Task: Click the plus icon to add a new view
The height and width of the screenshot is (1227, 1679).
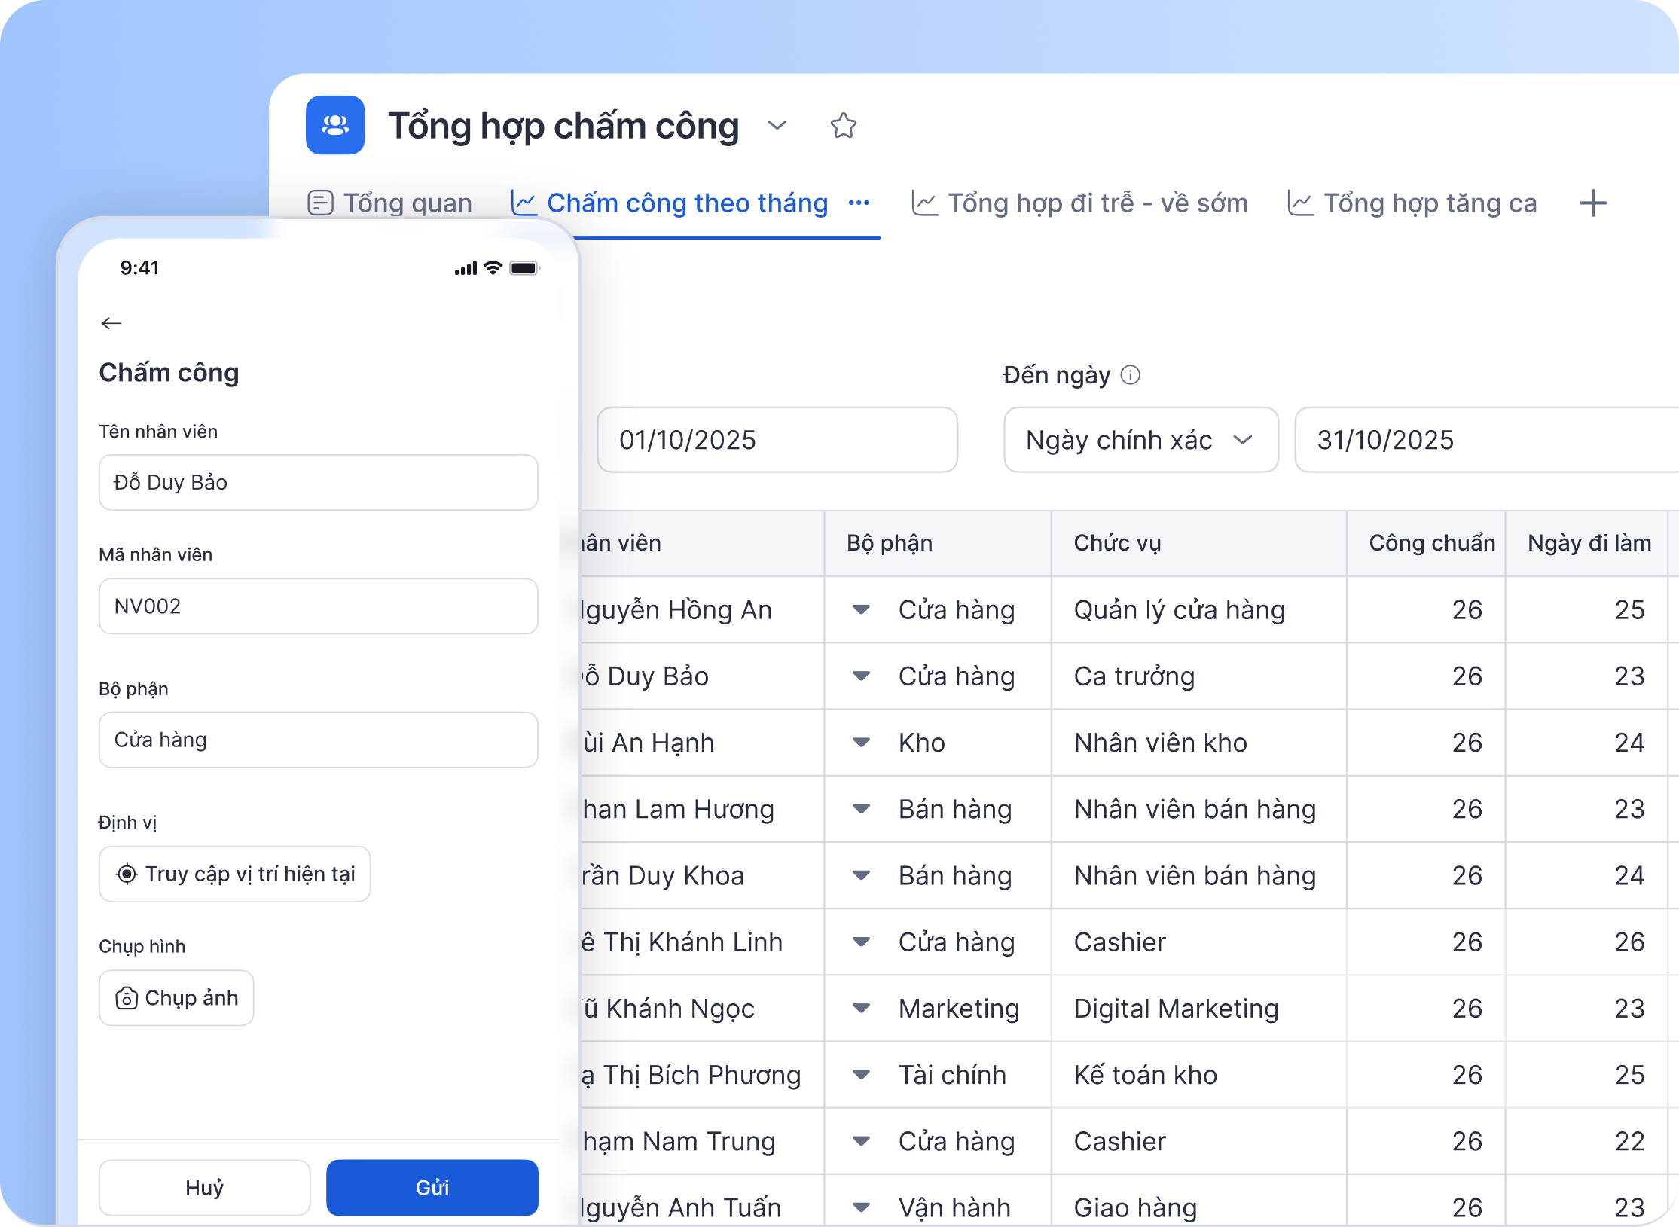Action: point(1593,203)
